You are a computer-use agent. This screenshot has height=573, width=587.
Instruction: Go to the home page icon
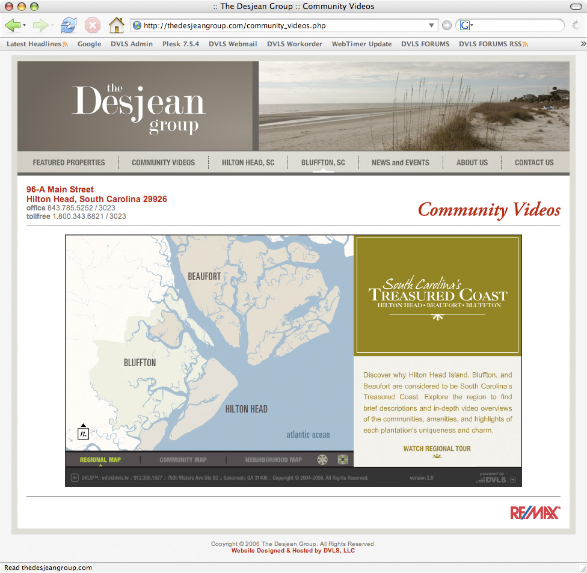pos(117,25)
